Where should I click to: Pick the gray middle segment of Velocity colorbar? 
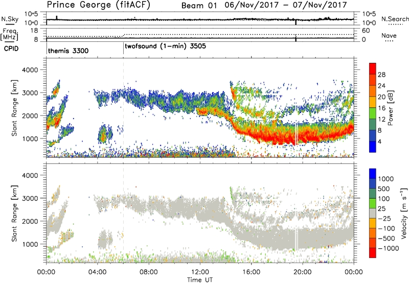[373, 214]
